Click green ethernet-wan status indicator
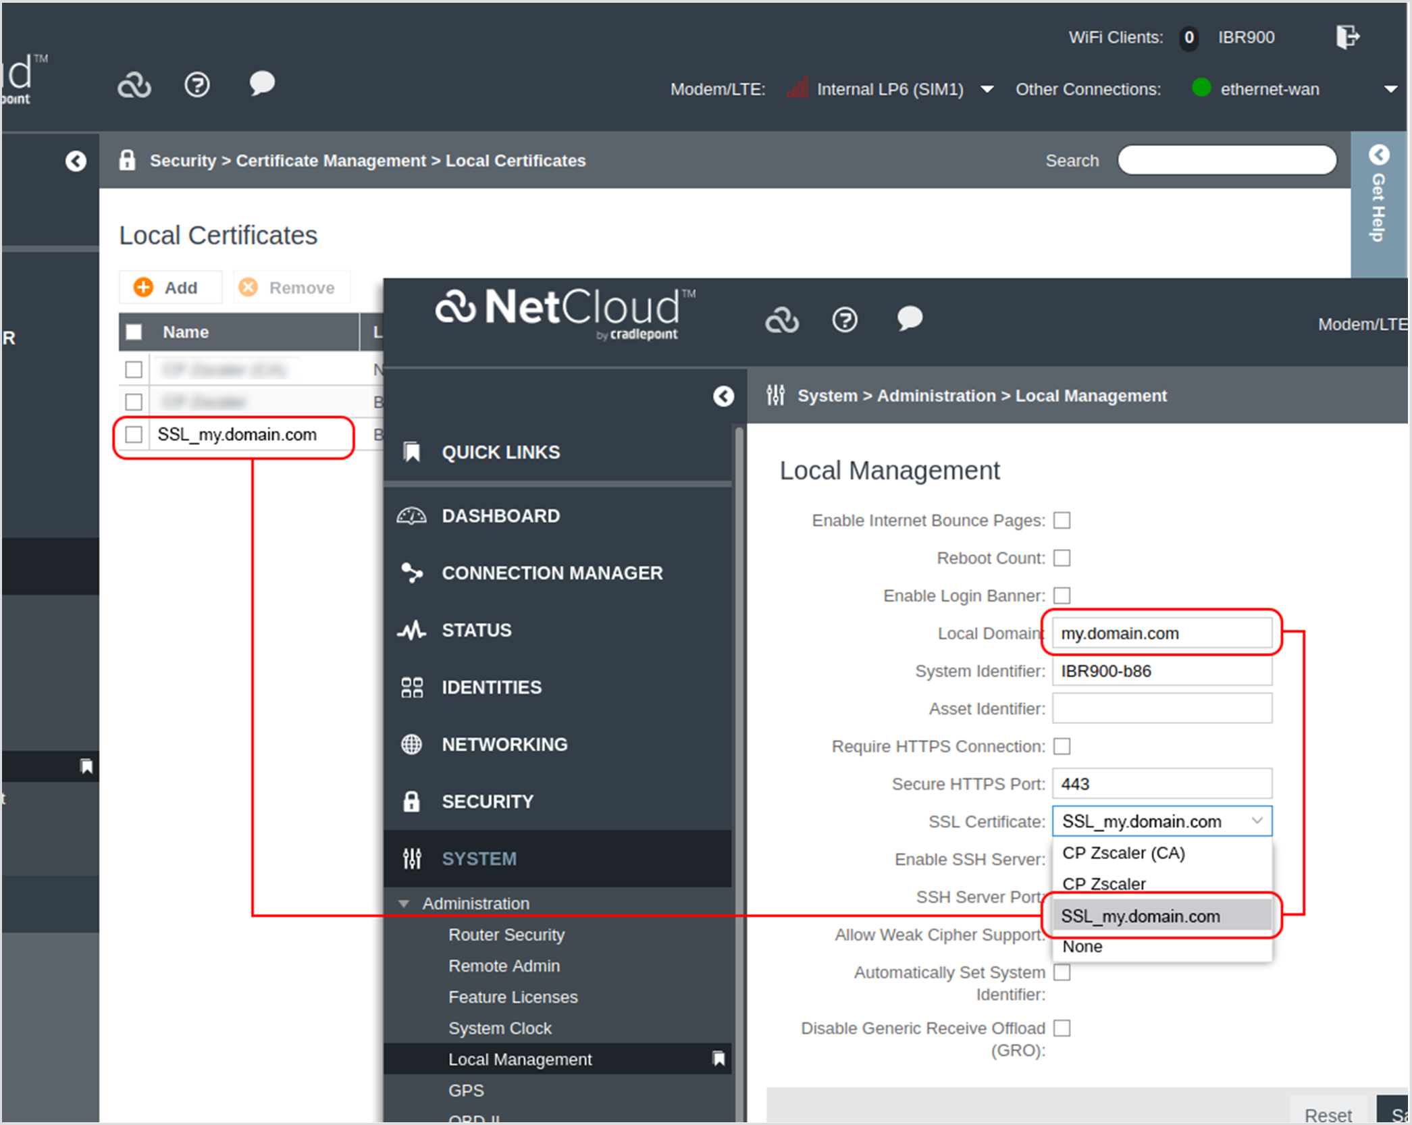 tap(1201, 88)
